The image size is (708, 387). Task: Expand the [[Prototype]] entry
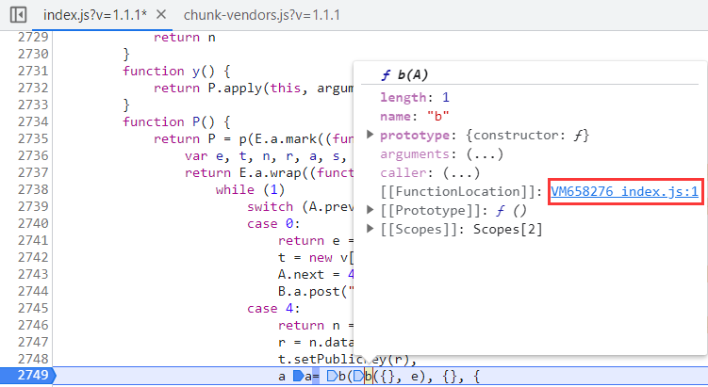coord(370,209)
